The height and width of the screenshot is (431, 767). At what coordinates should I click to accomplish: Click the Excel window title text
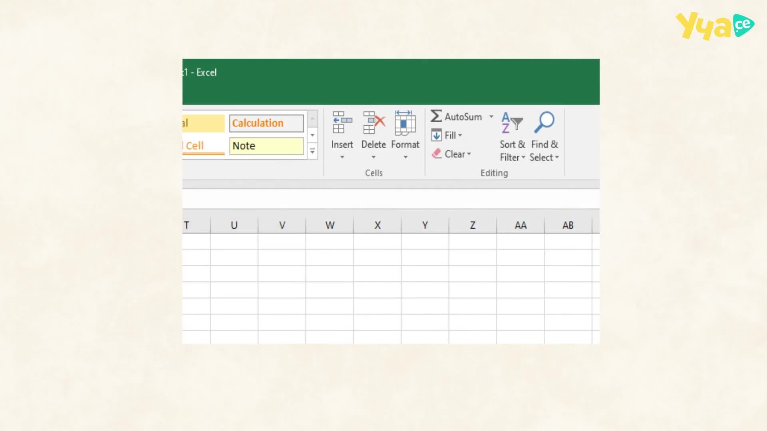(x=200, y=72)
